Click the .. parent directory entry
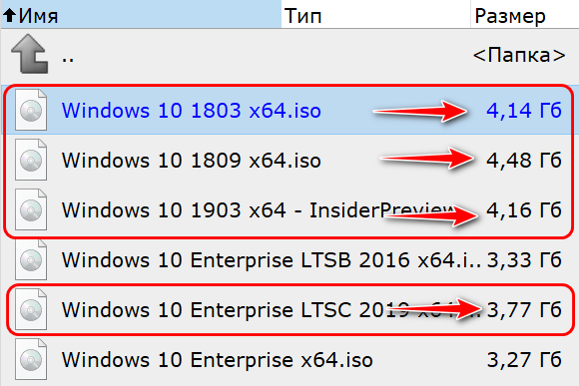The width and height of the screenshot is (579, 386). [68, 58]
